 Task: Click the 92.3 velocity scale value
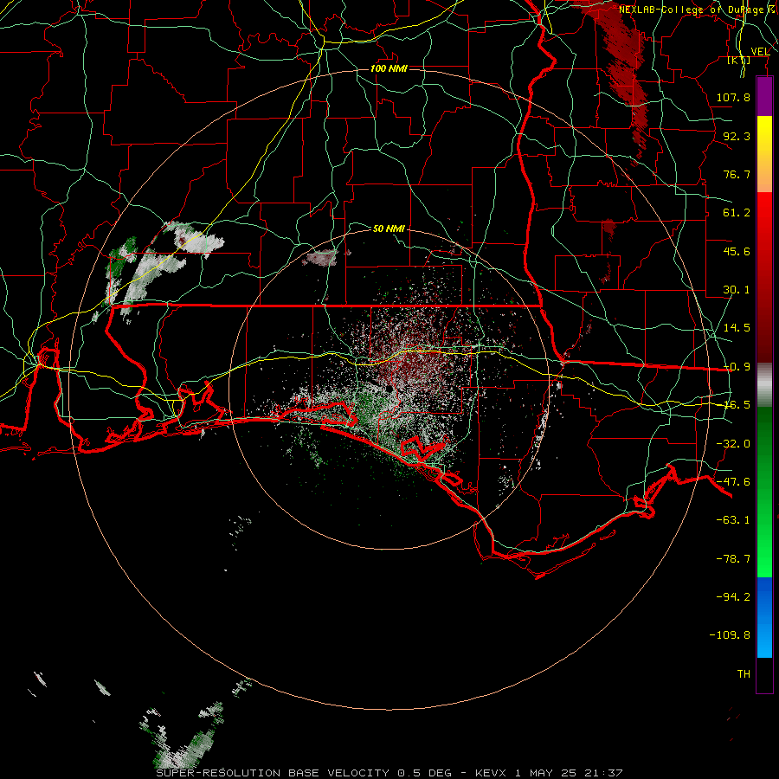[x=737, y=136]
